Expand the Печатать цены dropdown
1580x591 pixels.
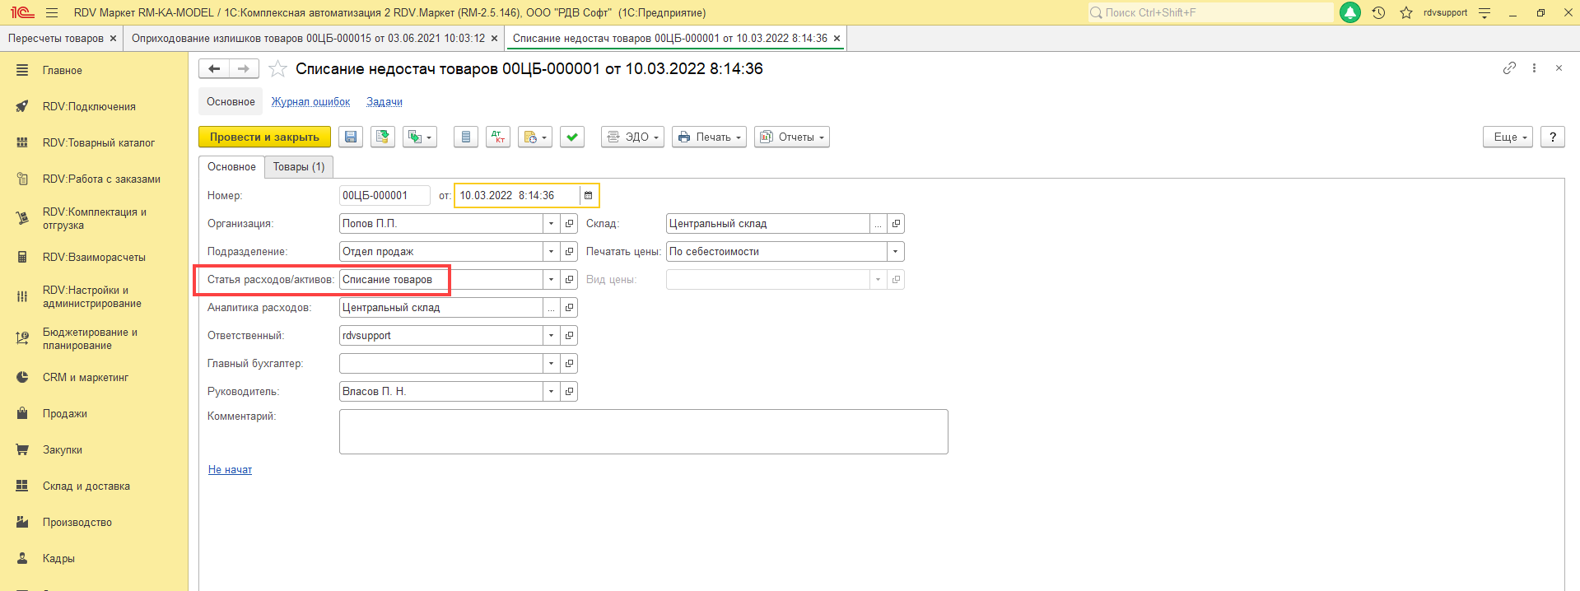[x=895, y=252]
